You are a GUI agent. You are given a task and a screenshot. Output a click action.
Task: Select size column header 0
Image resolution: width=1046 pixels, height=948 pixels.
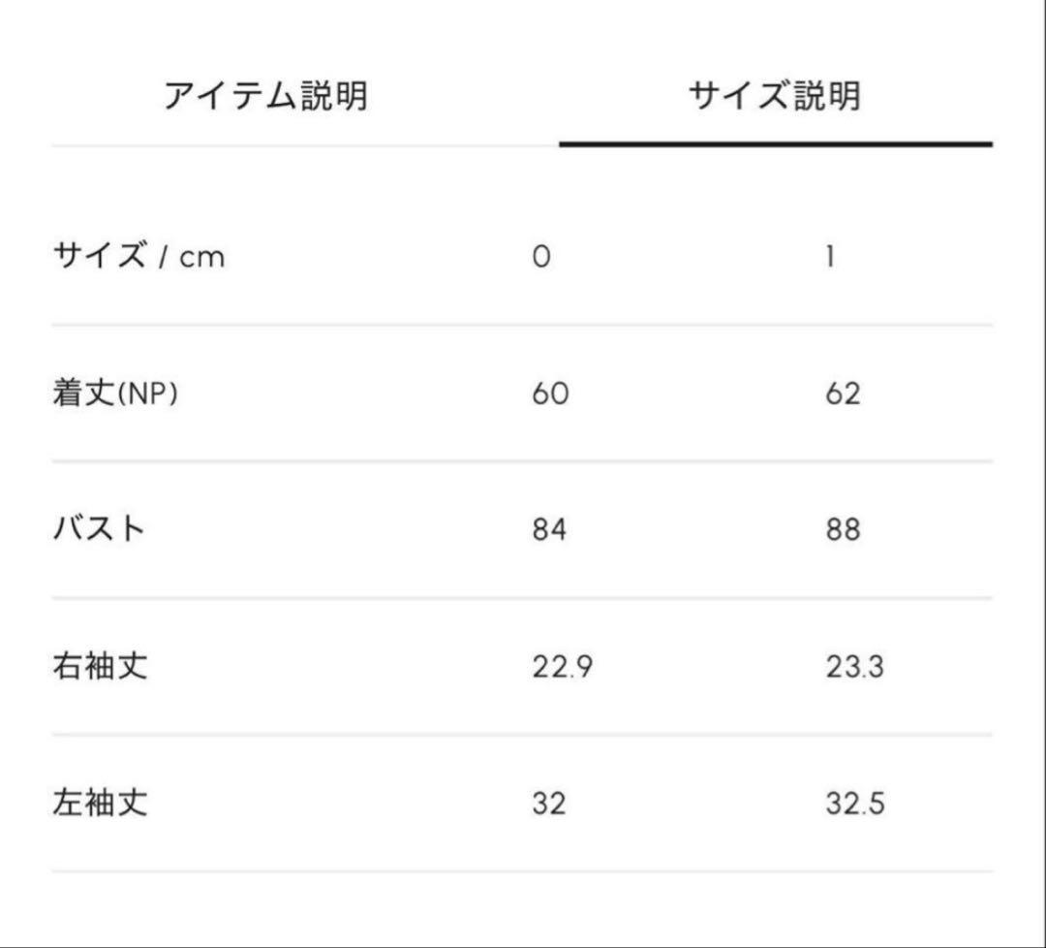[543, 256]
